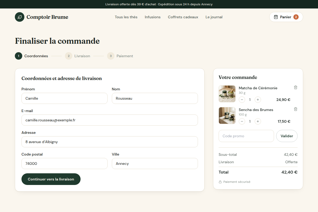Focus the Code promo field
The height and width of the screenshot is (212, 318).
[246, 136]
